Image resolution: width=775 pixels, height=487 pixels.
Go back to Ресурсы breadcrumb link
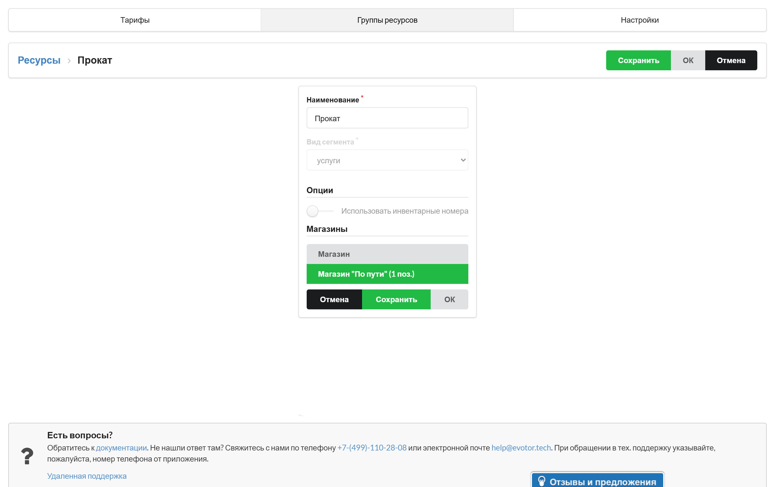[x=39, y=60]
